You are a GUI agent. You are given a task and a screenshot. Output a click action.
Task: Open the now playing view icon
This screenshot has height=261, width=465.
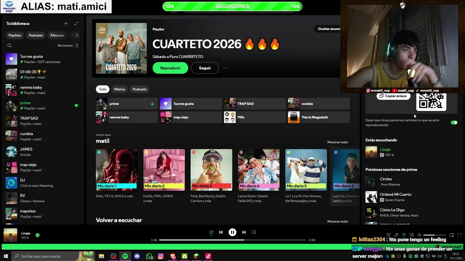point(388,235)
